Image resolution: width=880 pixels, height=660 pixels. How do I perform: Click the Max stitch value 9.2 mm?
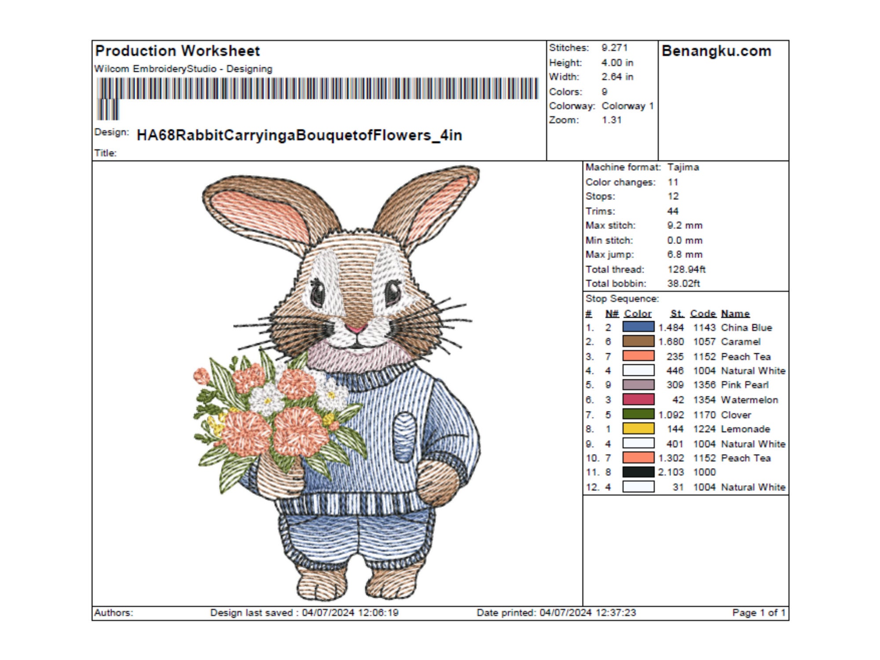[685, 225]
